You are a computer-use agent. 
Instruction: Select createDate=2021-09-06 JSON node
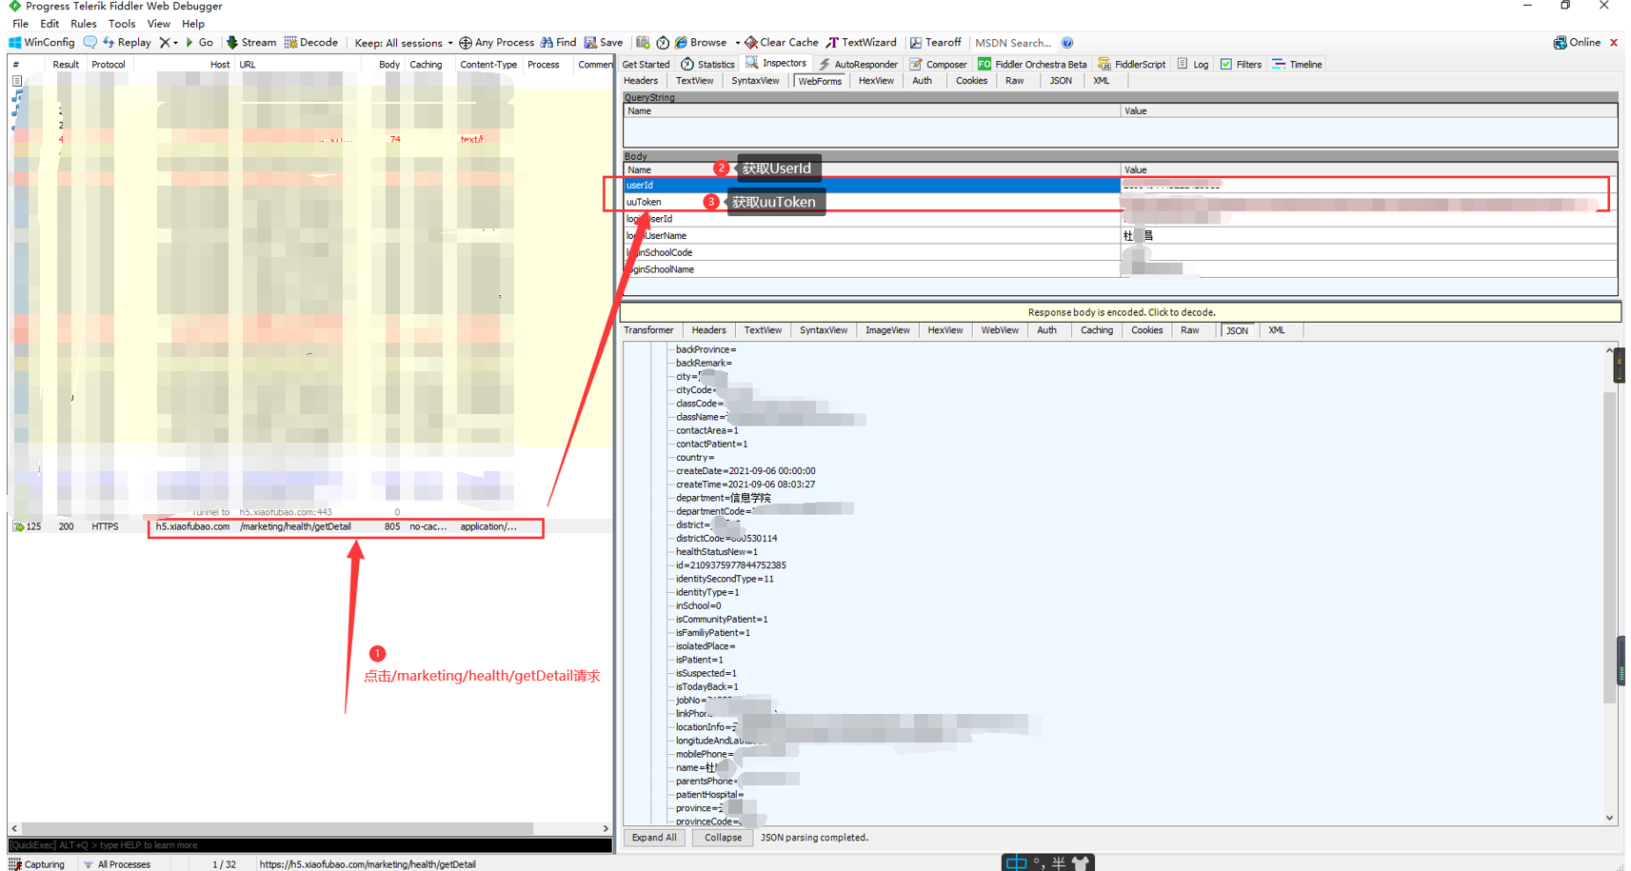pyautogui.click(x=746, y=471)
